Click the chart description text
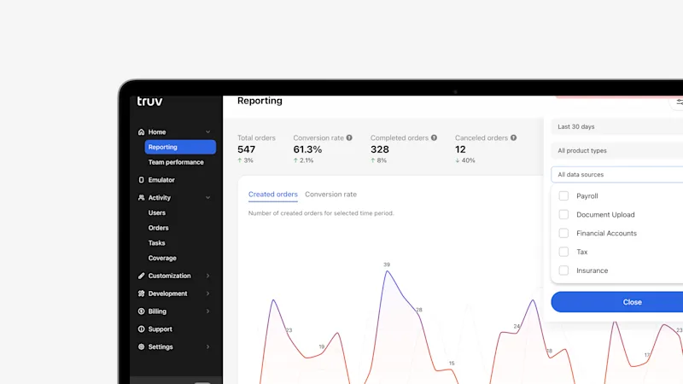The image size is (683, 384). click(x=321, y=213)
